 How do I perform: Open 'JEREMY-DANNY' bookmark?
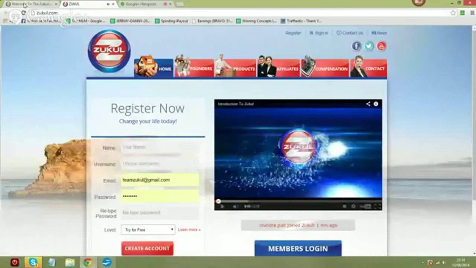130,21
